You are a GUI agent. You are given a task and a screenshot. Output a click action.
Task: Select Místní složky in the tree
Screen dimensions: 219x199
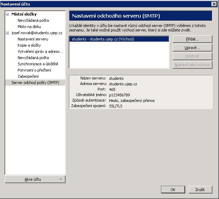point(24,14)
